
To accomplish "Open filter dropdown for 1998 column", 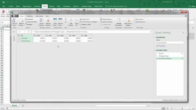I will 92,35.
